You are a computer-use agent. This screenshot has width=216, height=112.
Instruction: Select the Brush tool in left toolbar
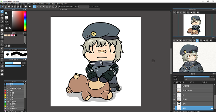point(2,11)
